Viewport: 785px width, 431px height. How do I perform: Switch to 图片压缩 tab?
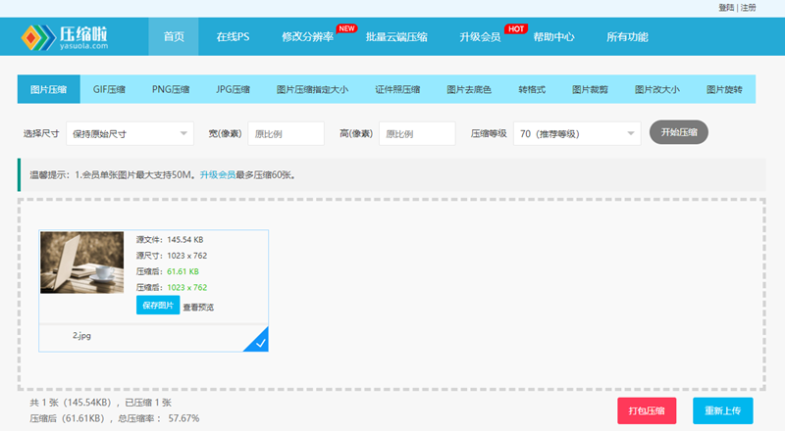pos(48,89)
